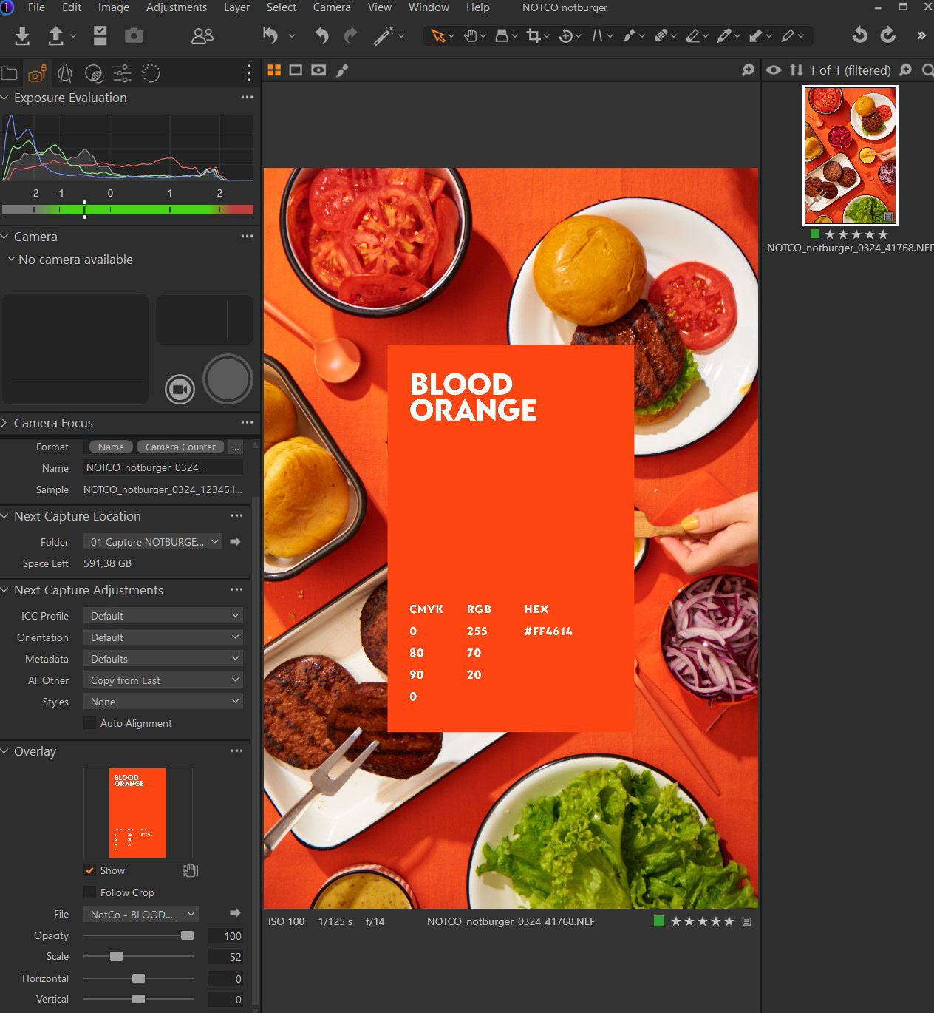
Task: Toggle browser visibility eye icon
Action: pos(774,70)
